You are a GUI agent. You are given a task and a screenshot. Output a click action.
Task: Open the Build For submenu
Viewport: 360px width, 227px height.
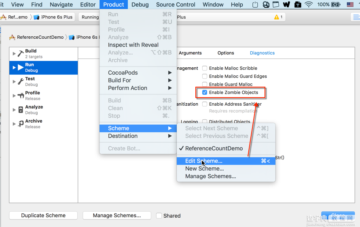[138, 80]
